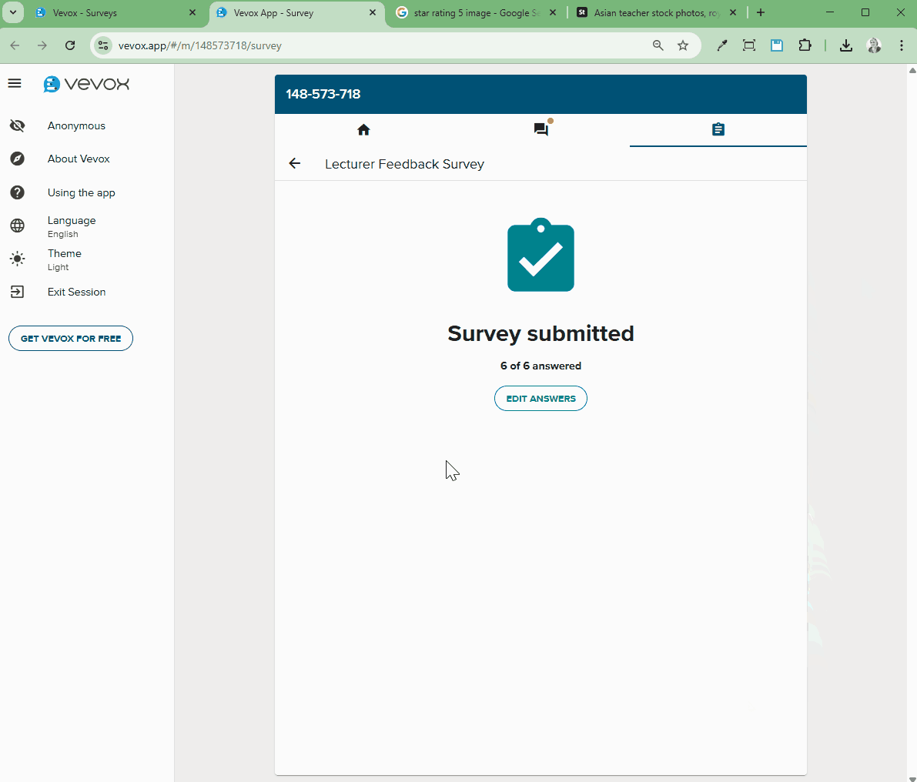Open the browser Extensions puzzle icon

click(x=805, y=45)
